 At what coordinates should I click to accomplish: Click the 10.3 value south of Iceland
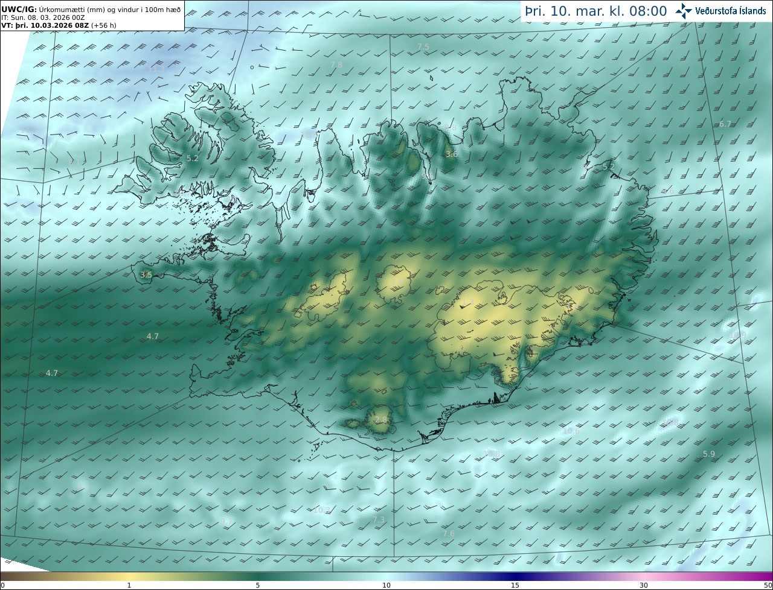pos(322,510)
